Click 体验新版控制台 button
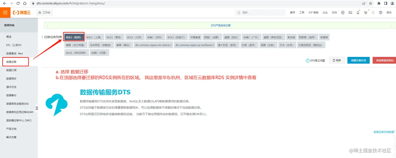Viewport: 396px width, 158px height. coord(384,60)
